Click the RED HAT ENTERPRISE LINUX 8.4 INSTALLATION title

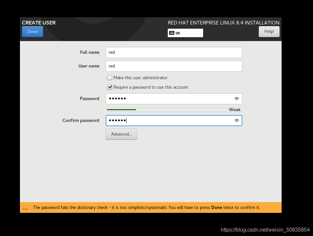point(223,23)
